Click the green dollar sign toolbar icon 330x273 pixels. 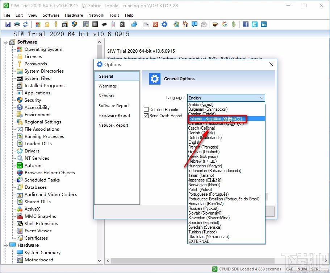[x=234, y=24]
